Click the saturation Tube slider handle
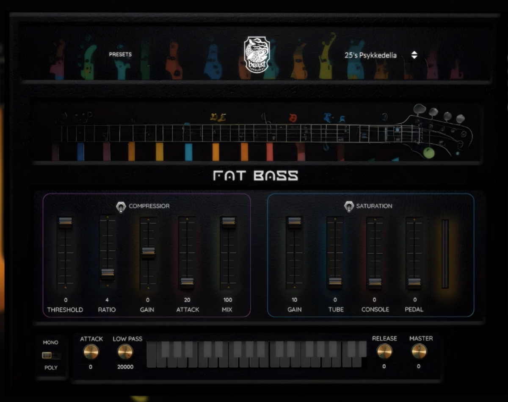Screen dimensions: 508x402 pyautogui.click(x=335, y=282)
